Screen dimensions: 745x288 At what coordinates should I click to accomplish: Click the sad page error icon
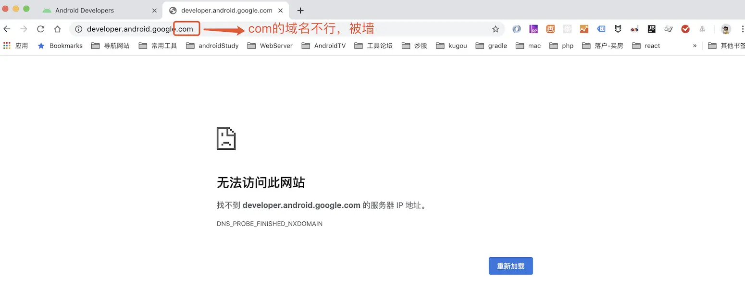tap(226, 139)
